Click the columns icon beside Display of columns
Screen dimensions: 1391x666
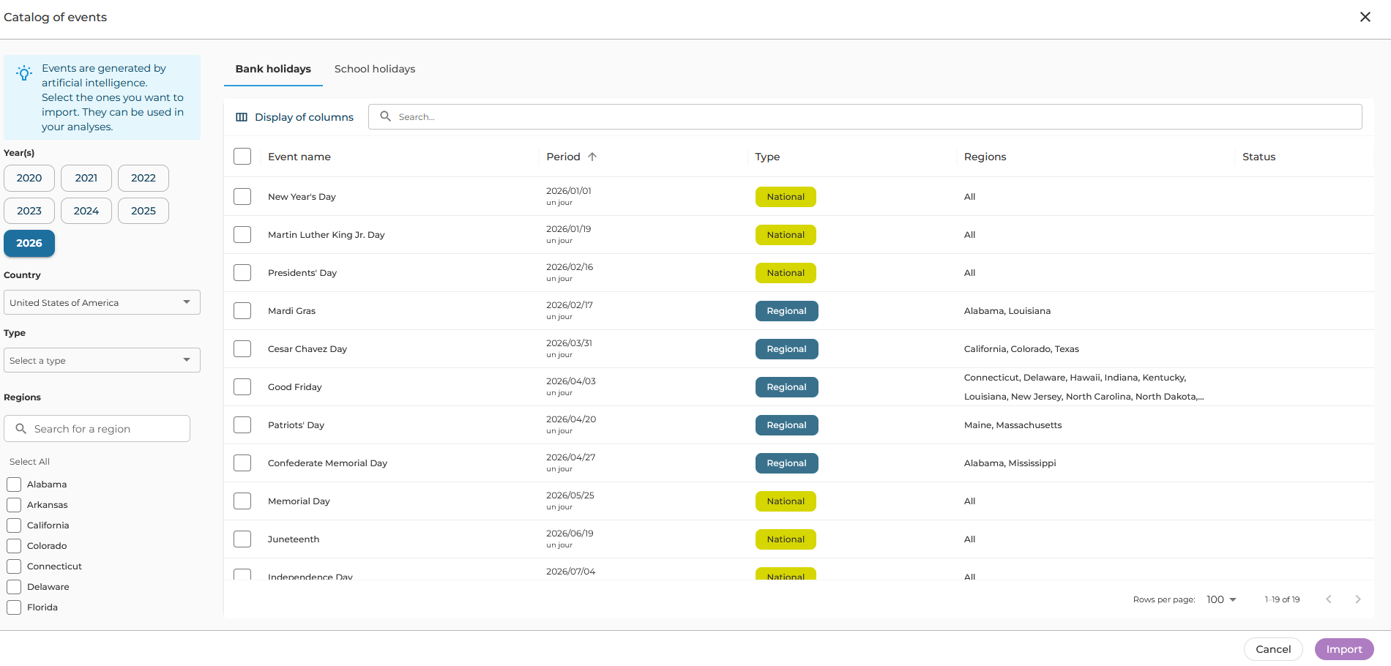242,117
